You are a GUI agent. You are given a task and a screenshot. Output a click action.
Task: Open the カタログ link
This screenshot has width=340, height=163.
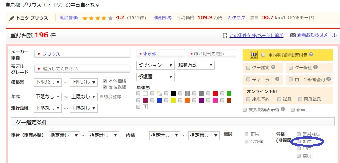(x=236, y=18)
